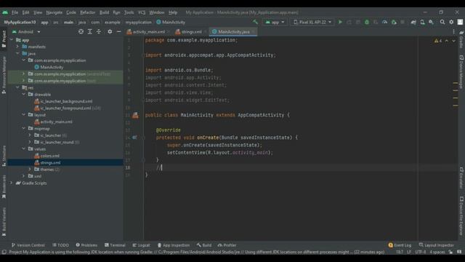Toggle Gradle panel on right edge
Screen dimensions: 465x262
click(461, 39)
